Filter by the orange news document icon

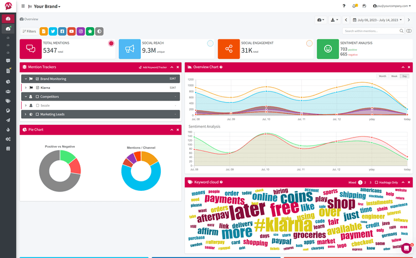tap(44, 31)
